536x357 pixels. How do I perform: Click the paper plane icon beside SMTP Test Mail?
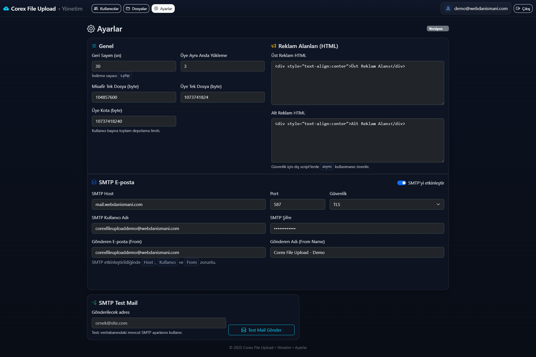tap(94, 303)
